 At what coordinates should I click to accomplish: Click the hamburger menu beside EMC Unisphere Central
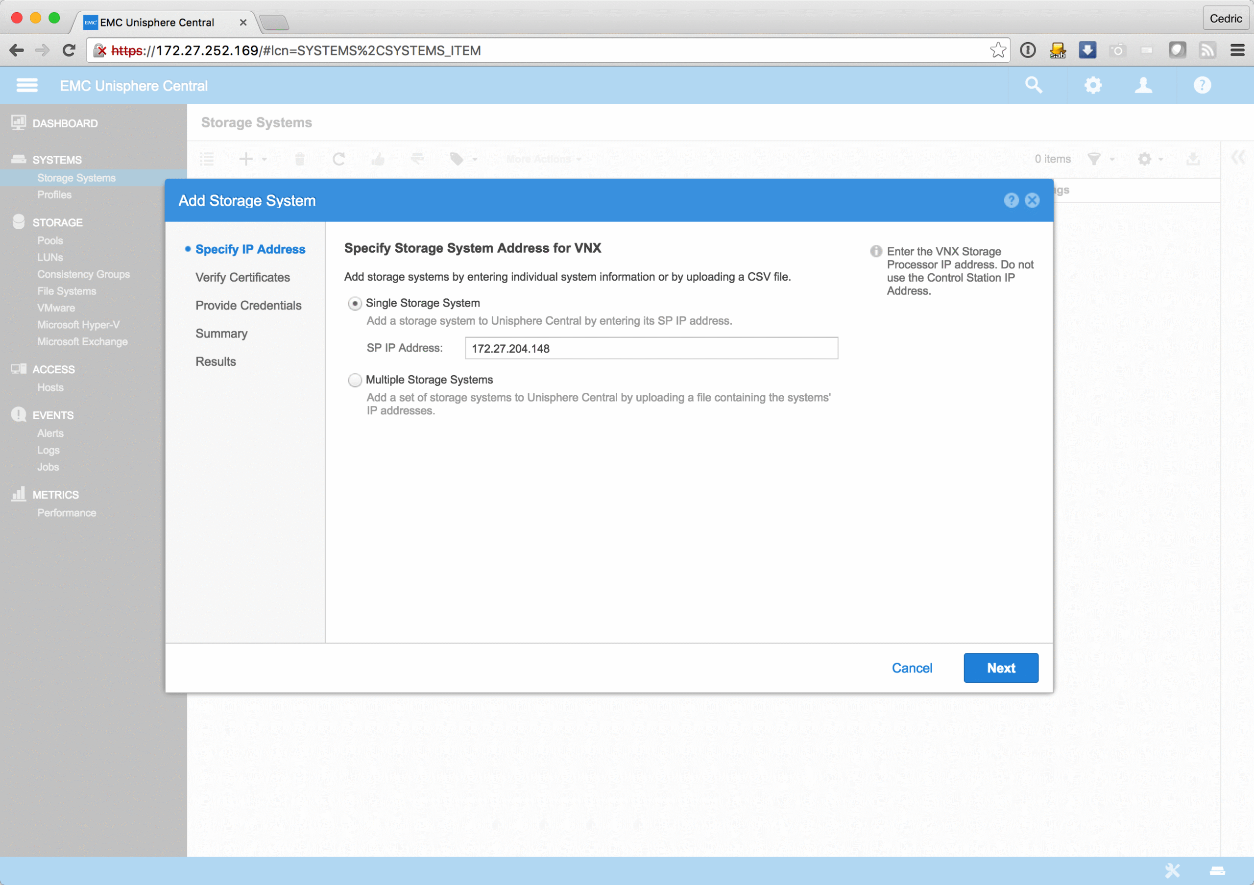tap(27, 85)
